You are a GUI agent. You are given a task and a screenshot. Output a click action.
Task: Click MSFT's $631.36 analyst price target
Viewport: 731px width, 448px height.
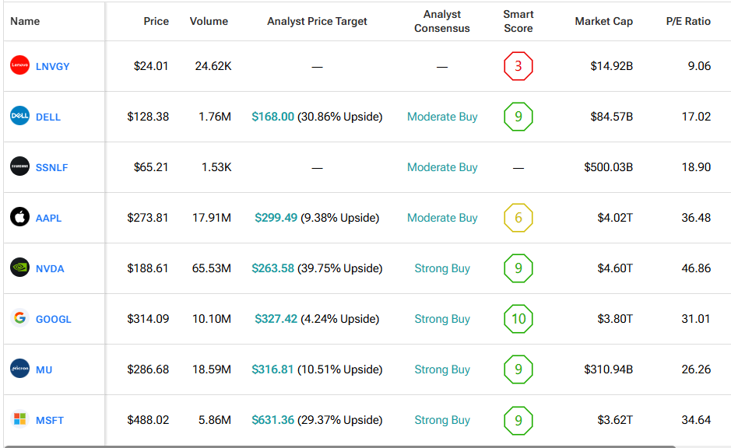tap(272, 420)
